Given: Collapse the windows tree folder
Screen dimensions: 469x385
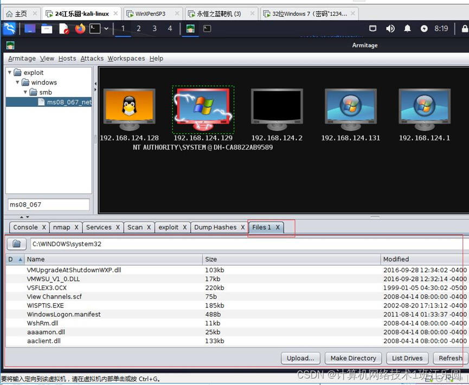Looking at the screenshot, I should [x=17, y=82].
